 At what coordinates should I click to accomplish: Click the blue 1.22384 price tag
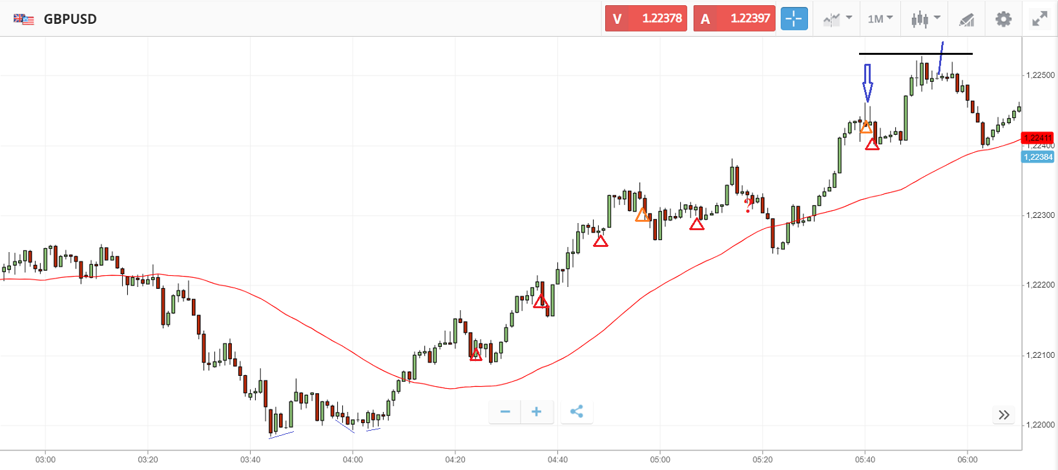tap(1037, 157)
